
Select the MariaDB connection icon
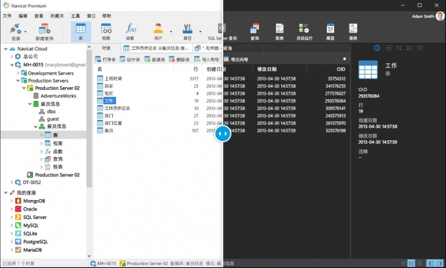tap(18, 250)
